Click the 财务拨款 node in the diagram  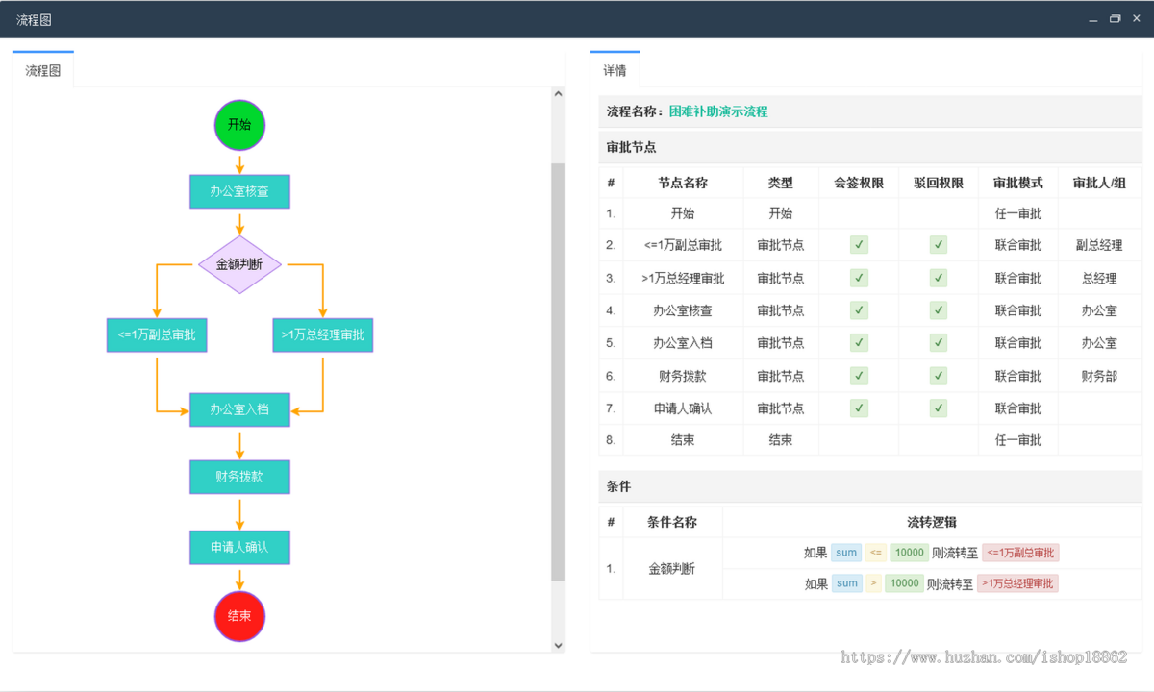click(x=238, y=477)
